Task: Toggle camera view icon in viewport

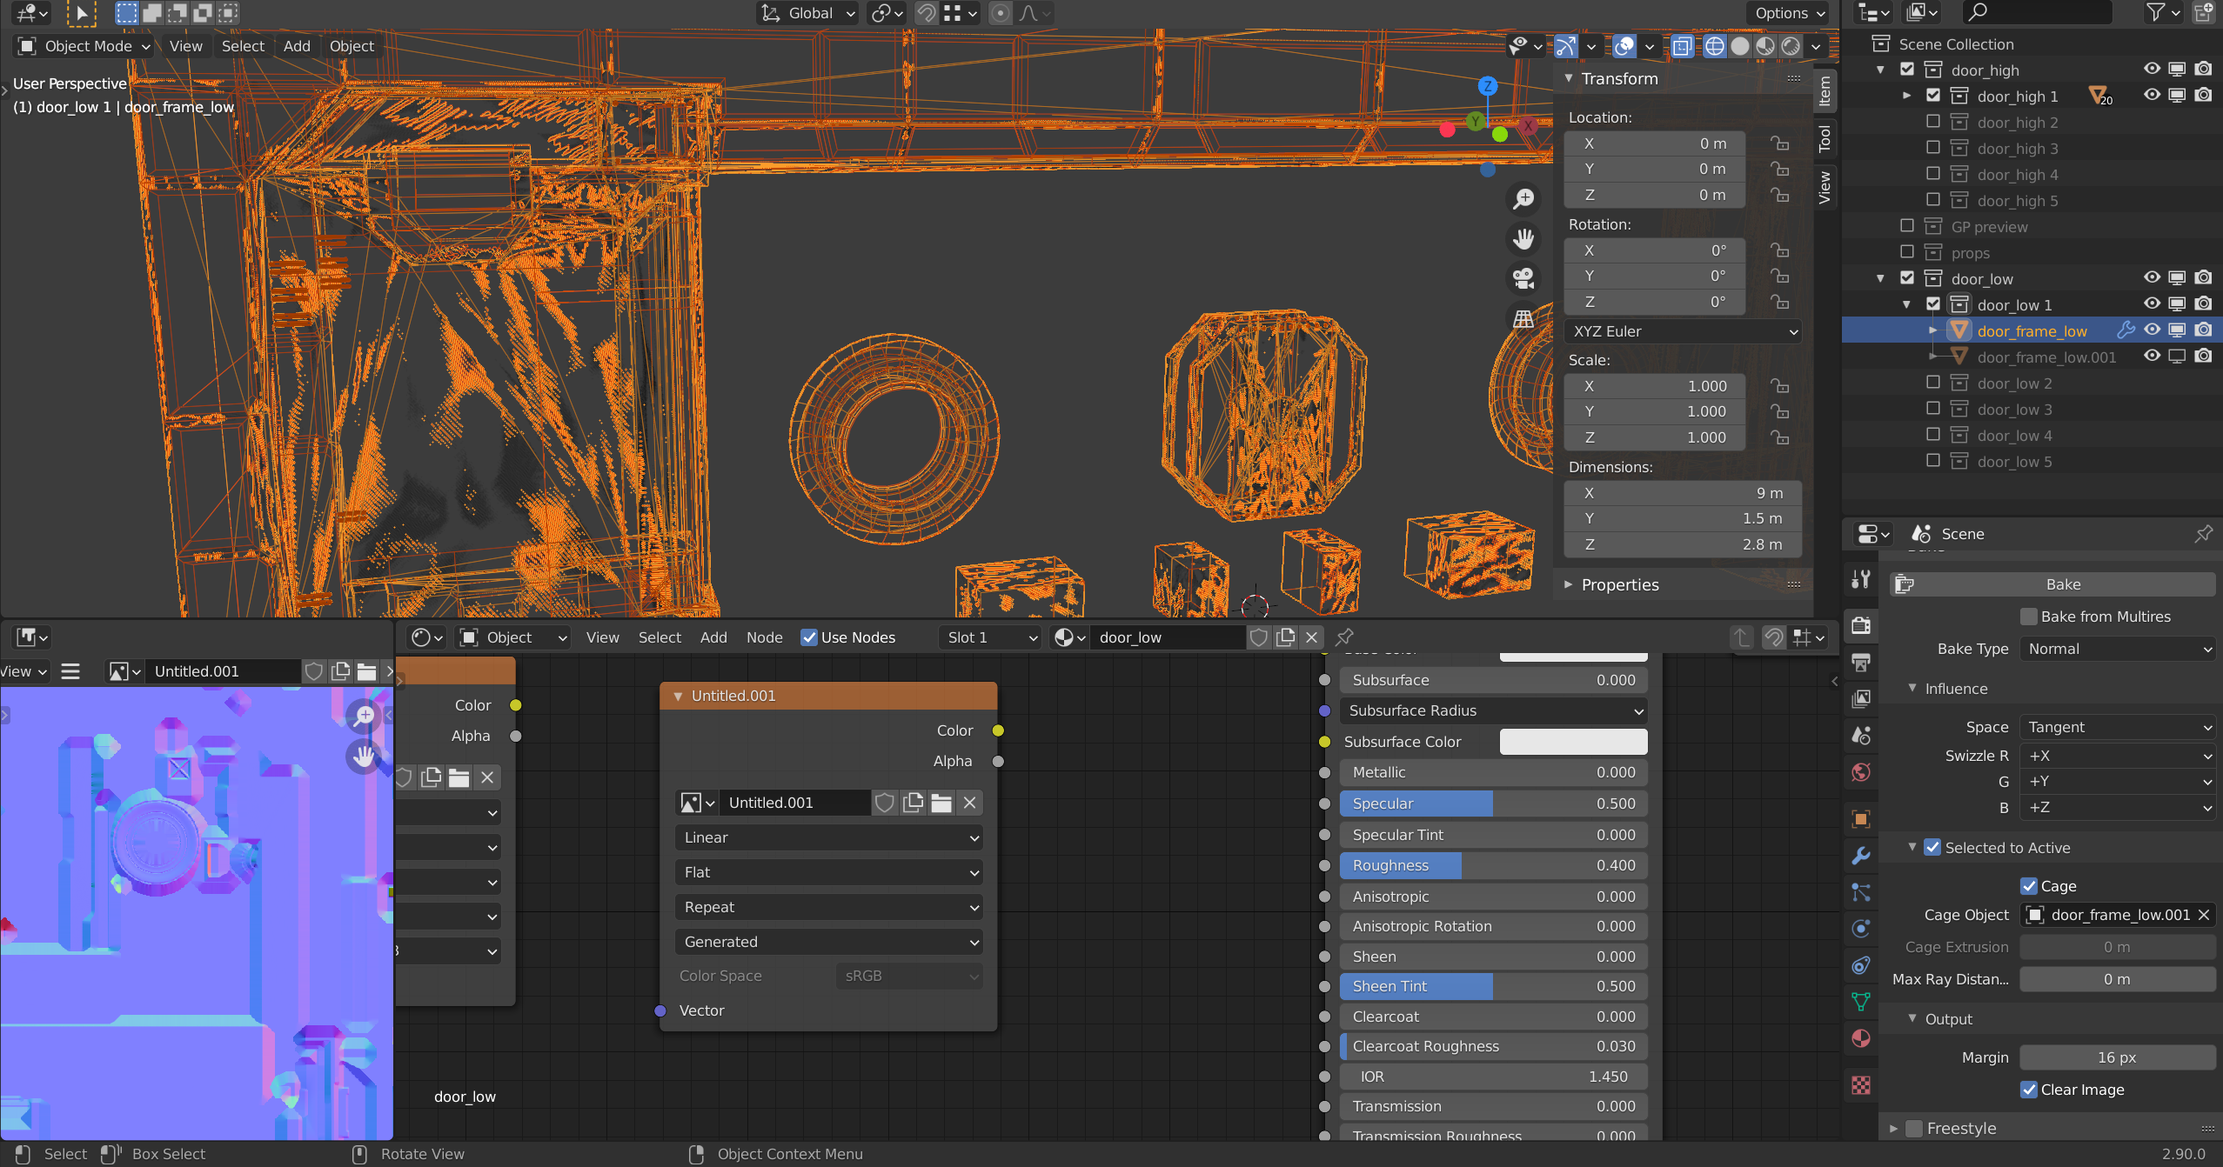Action: click(1523, 278)
